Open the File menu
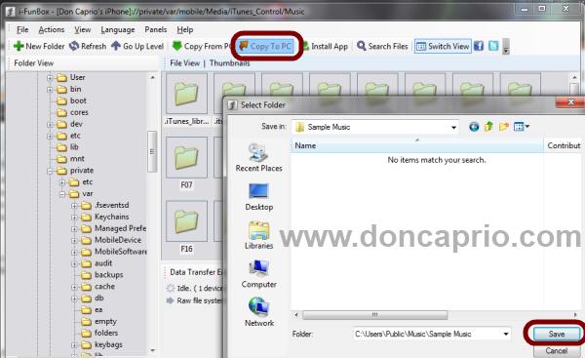Screen dimensions: 585x358 point(22,29)
